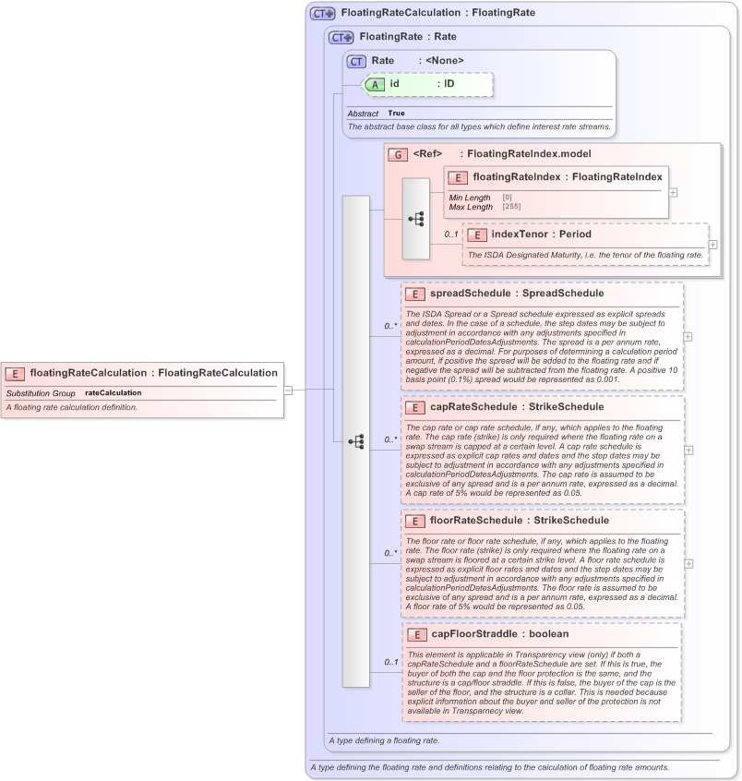Screen dimensions: 742x781
Task: Click the main sequence compositor icon on tall bar
Action: click(356, 441)
